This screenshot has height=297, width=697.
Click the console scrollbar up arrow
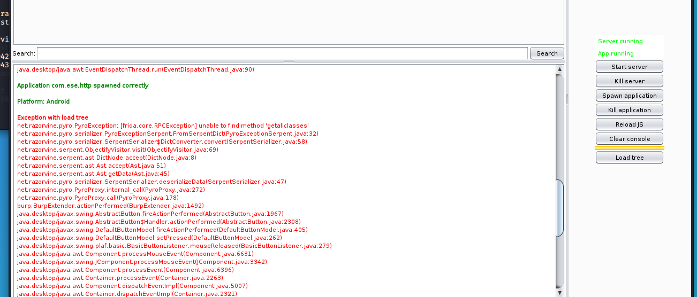pos(560,69)
